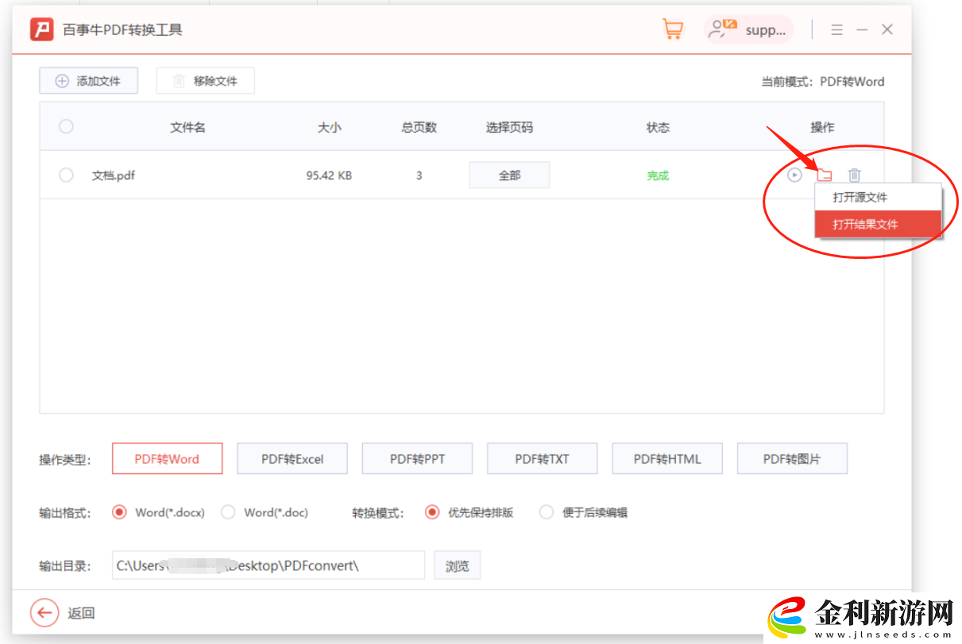Viewport: 962px width, 644px height.
Task: Click the 浏览 browse button
Action: coord(458,565)
